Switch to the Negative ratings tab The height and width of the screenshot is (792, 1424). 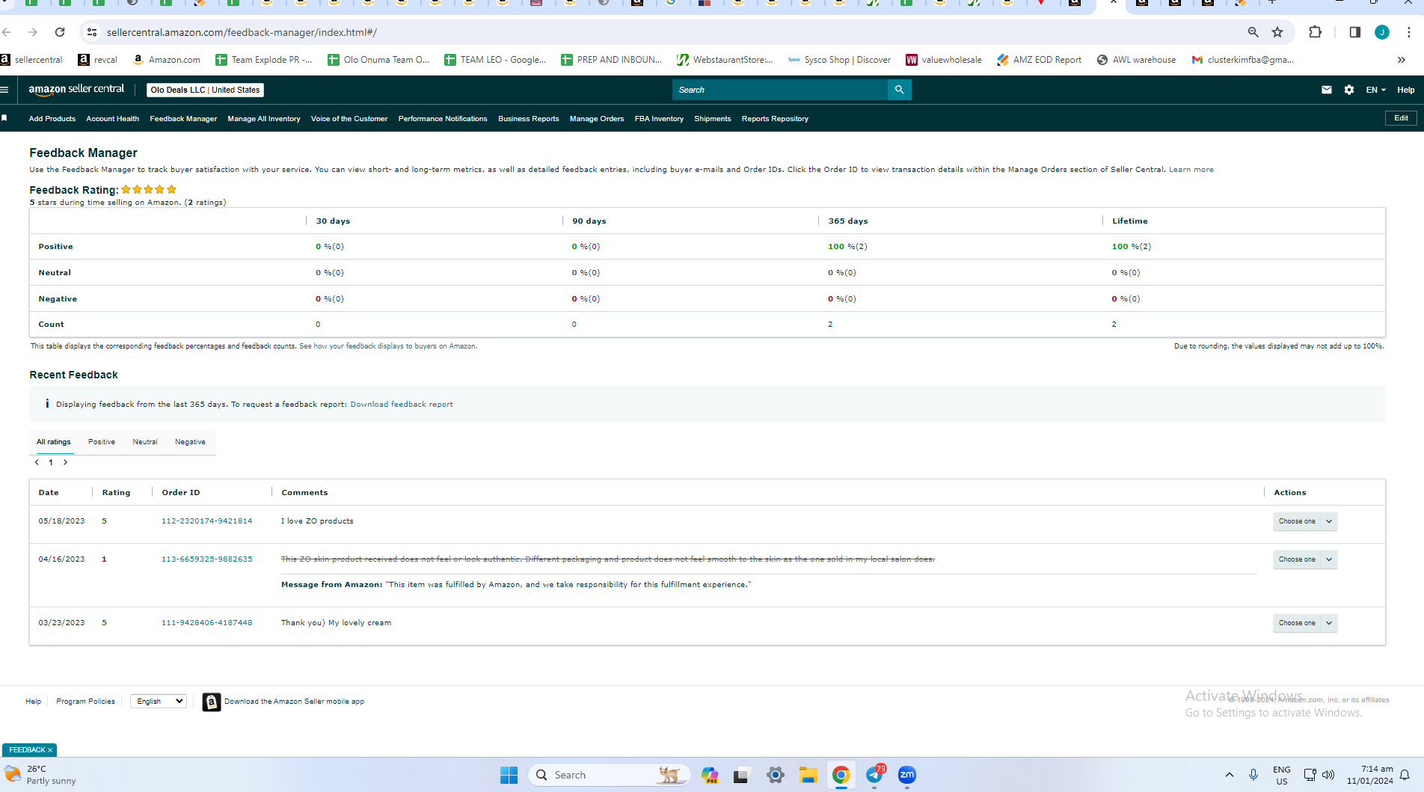point(190,442)
